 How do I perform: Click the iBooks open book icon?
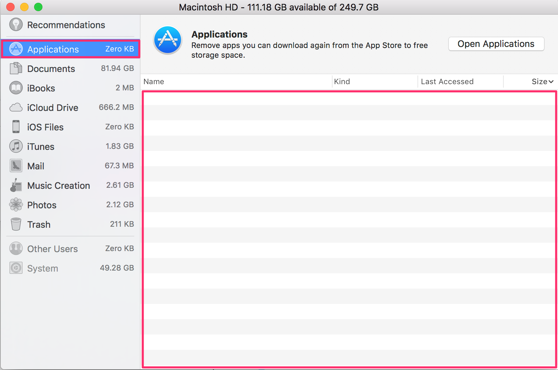click(x=16, y=88)
